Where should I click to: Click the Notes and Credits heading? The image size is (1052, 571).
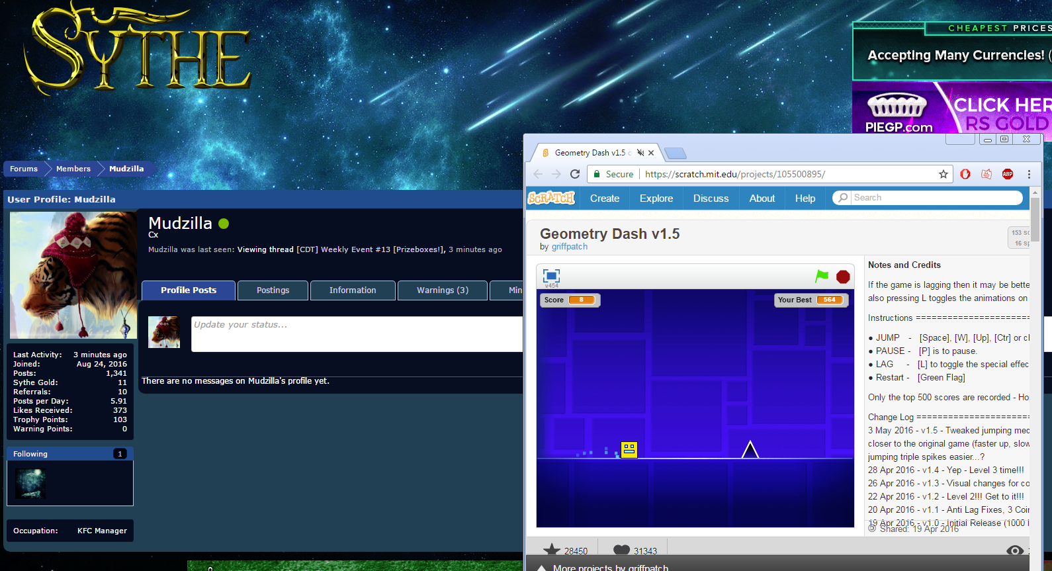(x=904, y=265)
